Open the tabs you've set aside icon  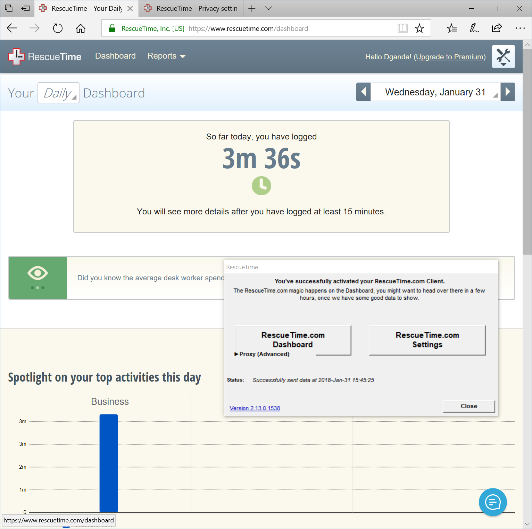9,8
